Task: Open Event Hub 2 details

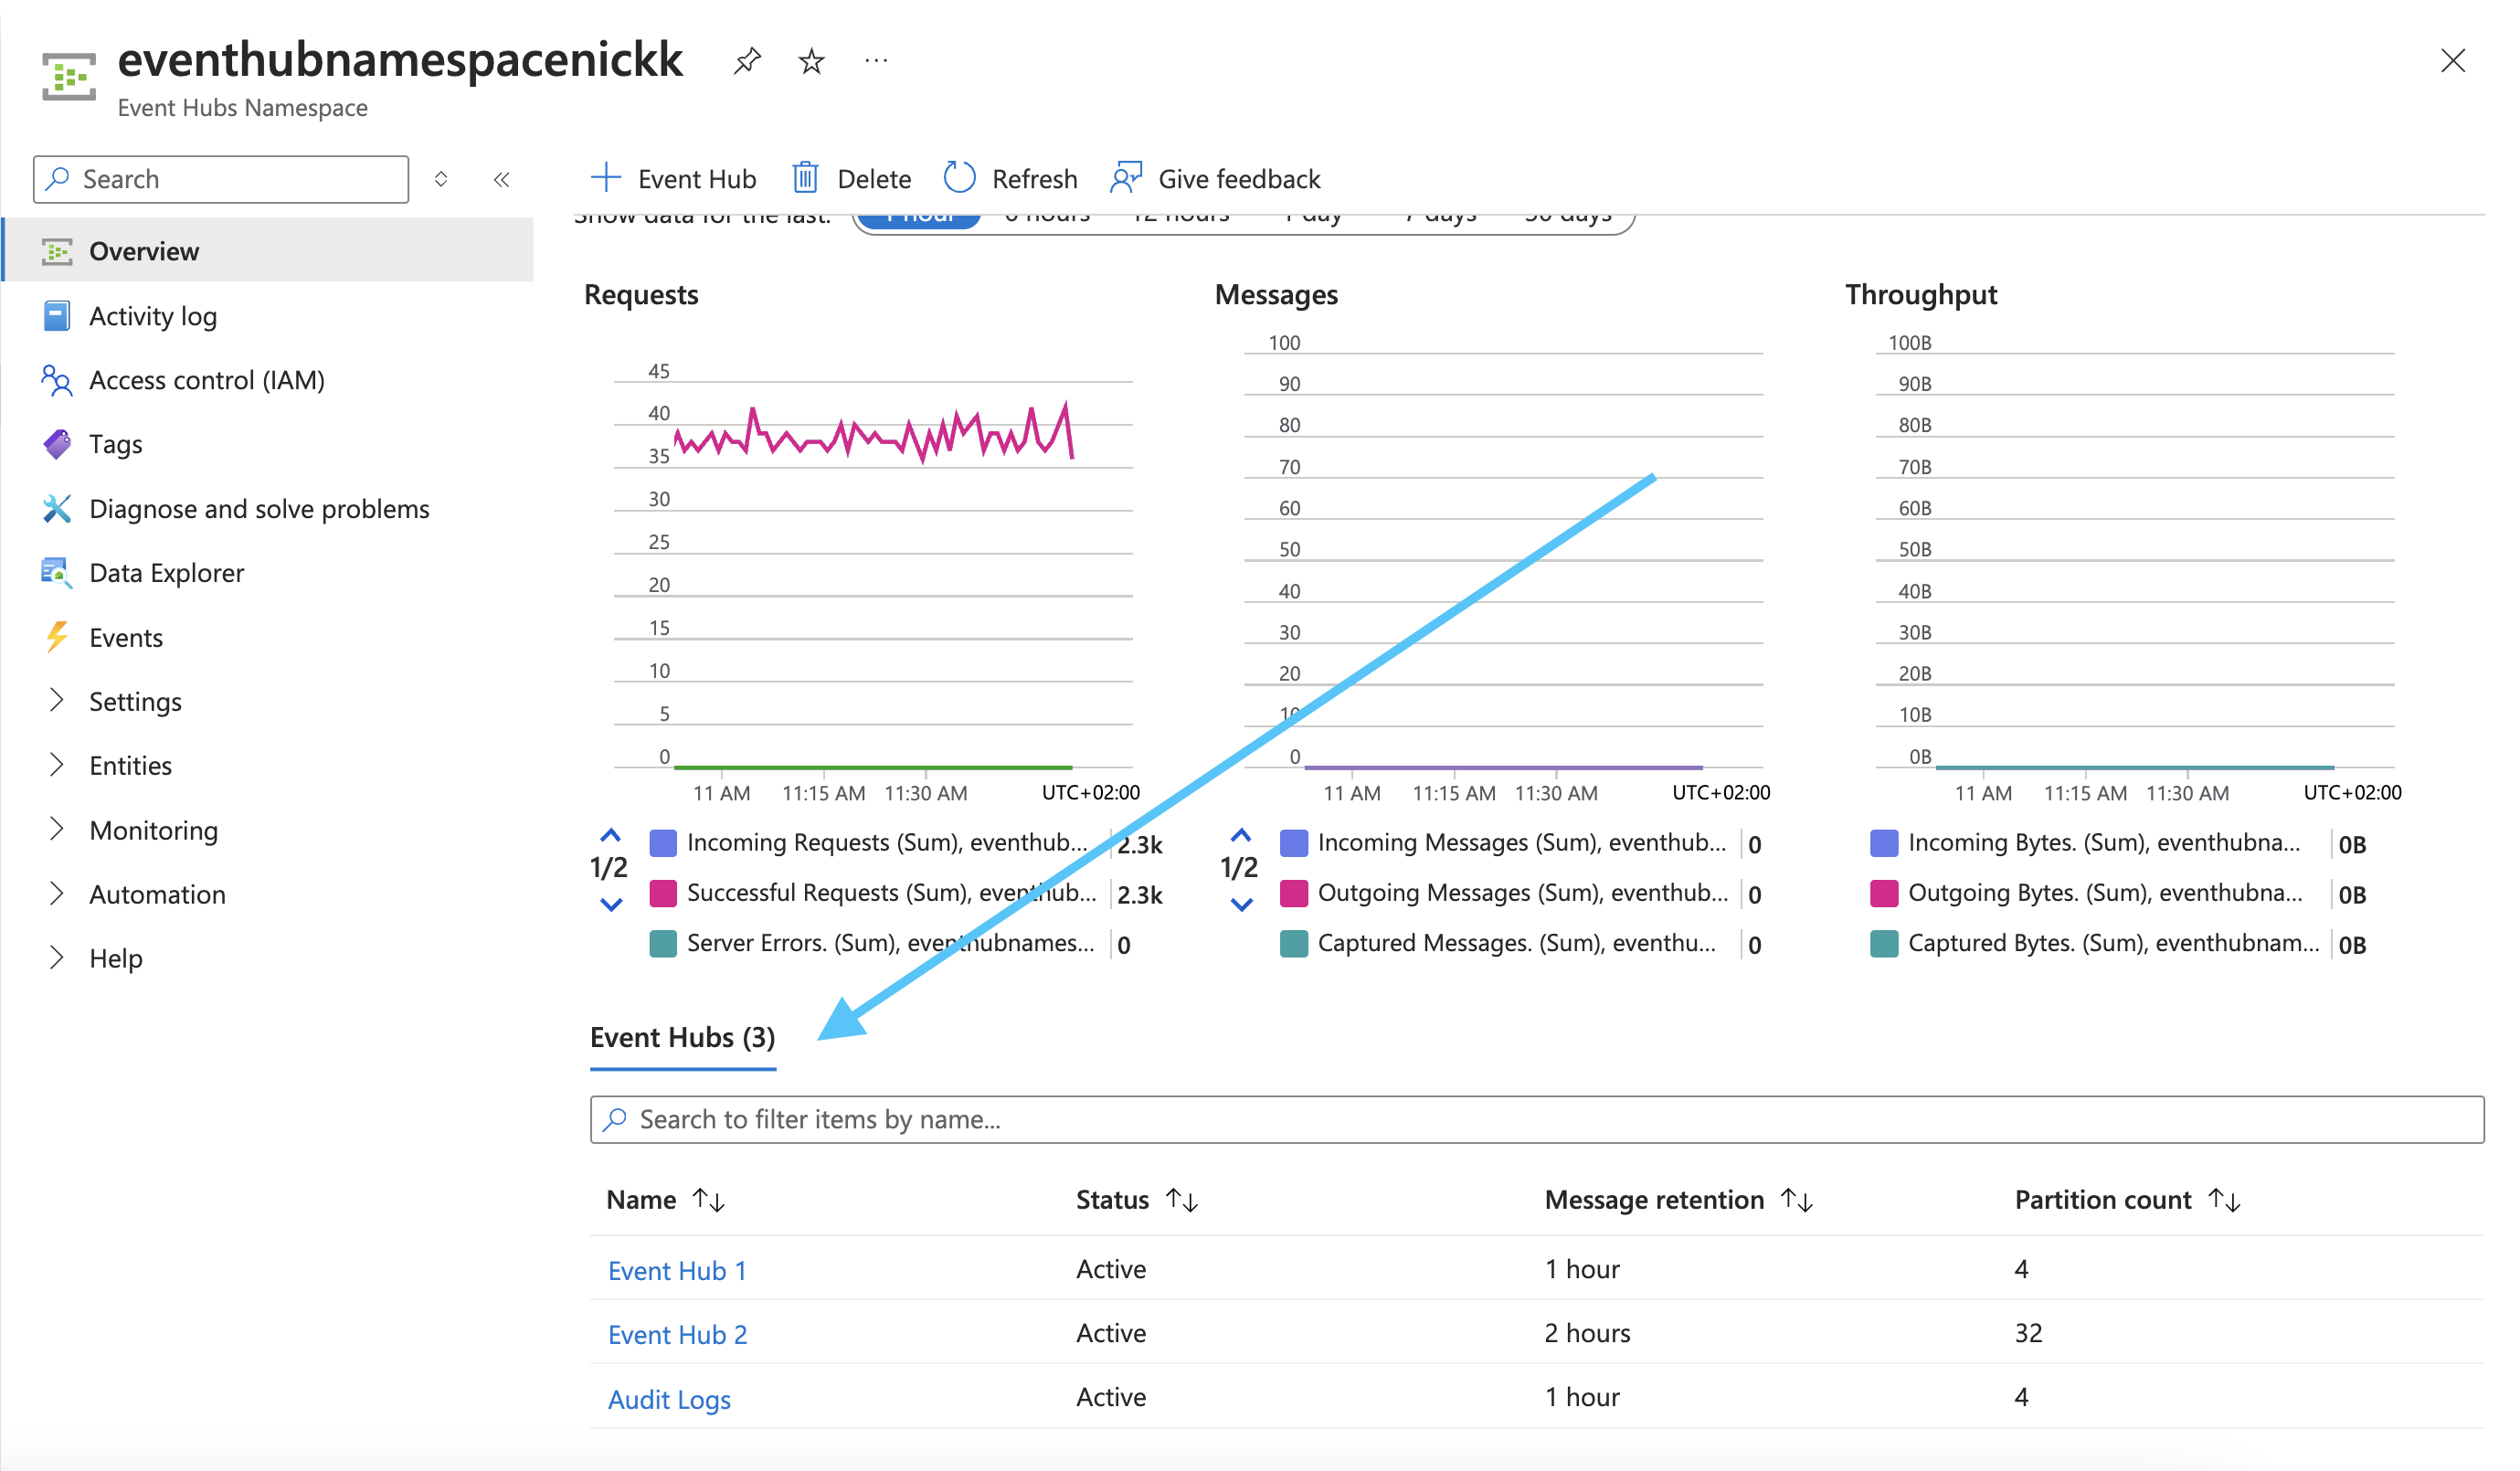Action: pos(676,1334)
